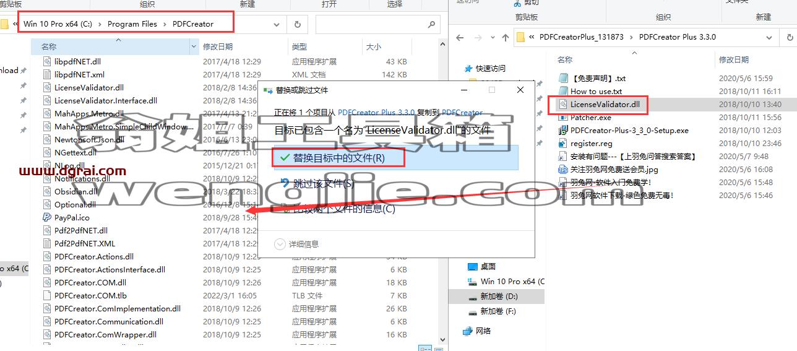797x351 pixels.
Task: Select 新加卷 (D:) drive in navigation pane
Action: [x=498, y=296]
